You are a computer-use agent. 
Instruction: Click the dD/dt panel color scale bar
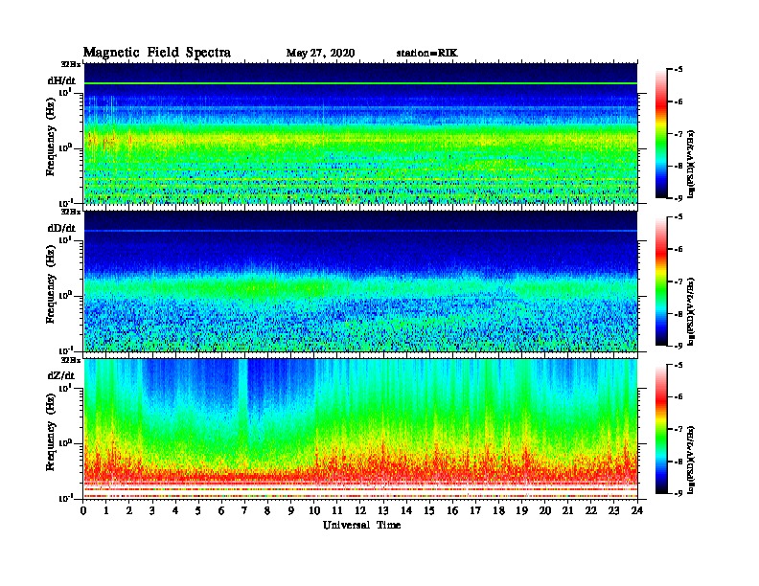pos(660,282)
